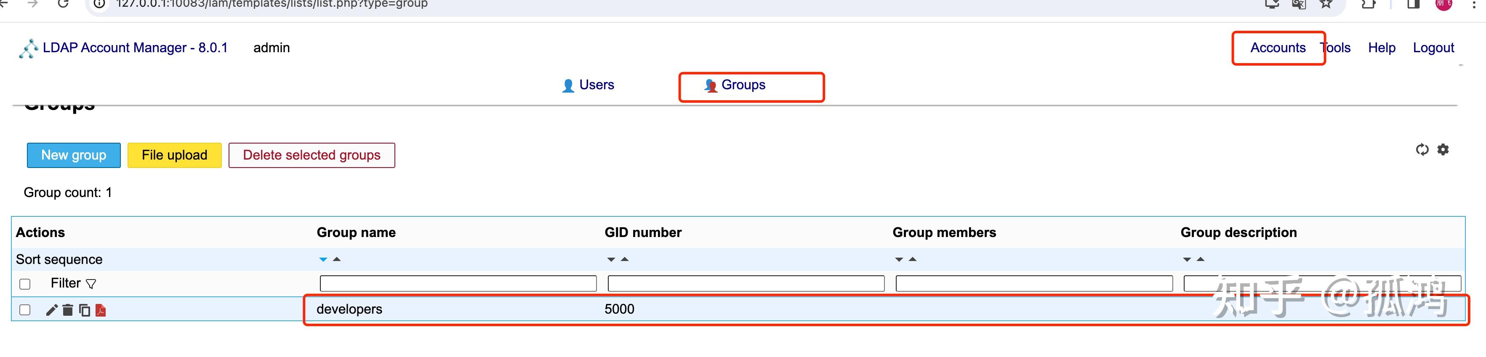Sort Group name ascending arrow

point(337,259)
